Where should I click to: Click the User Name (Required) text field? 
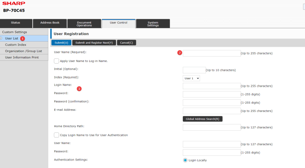(211, 53)
